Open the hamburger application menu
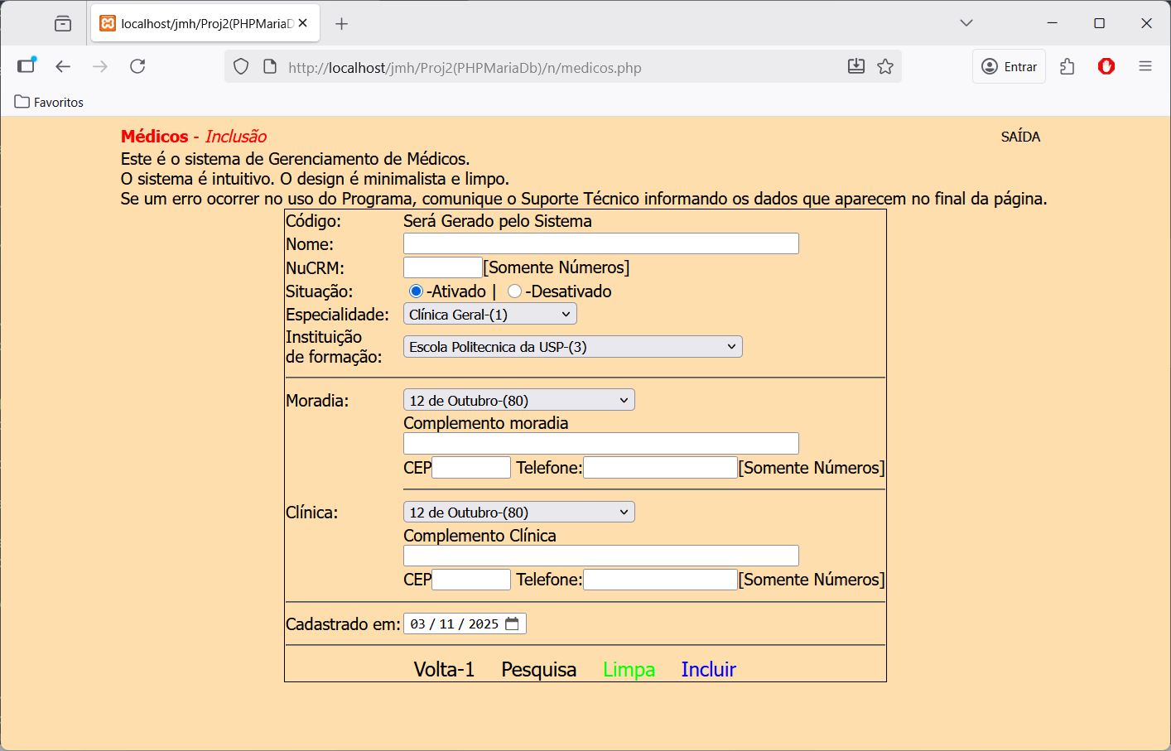1171x751 pixels. click(1145, 66)
